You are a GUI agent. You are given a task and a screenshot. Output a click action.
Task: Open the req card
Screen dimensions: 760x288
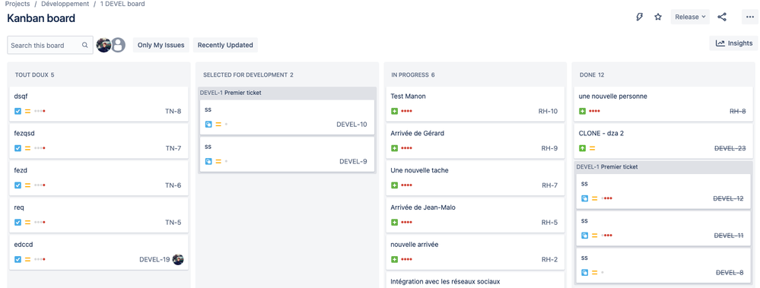[x=99, y=215]
